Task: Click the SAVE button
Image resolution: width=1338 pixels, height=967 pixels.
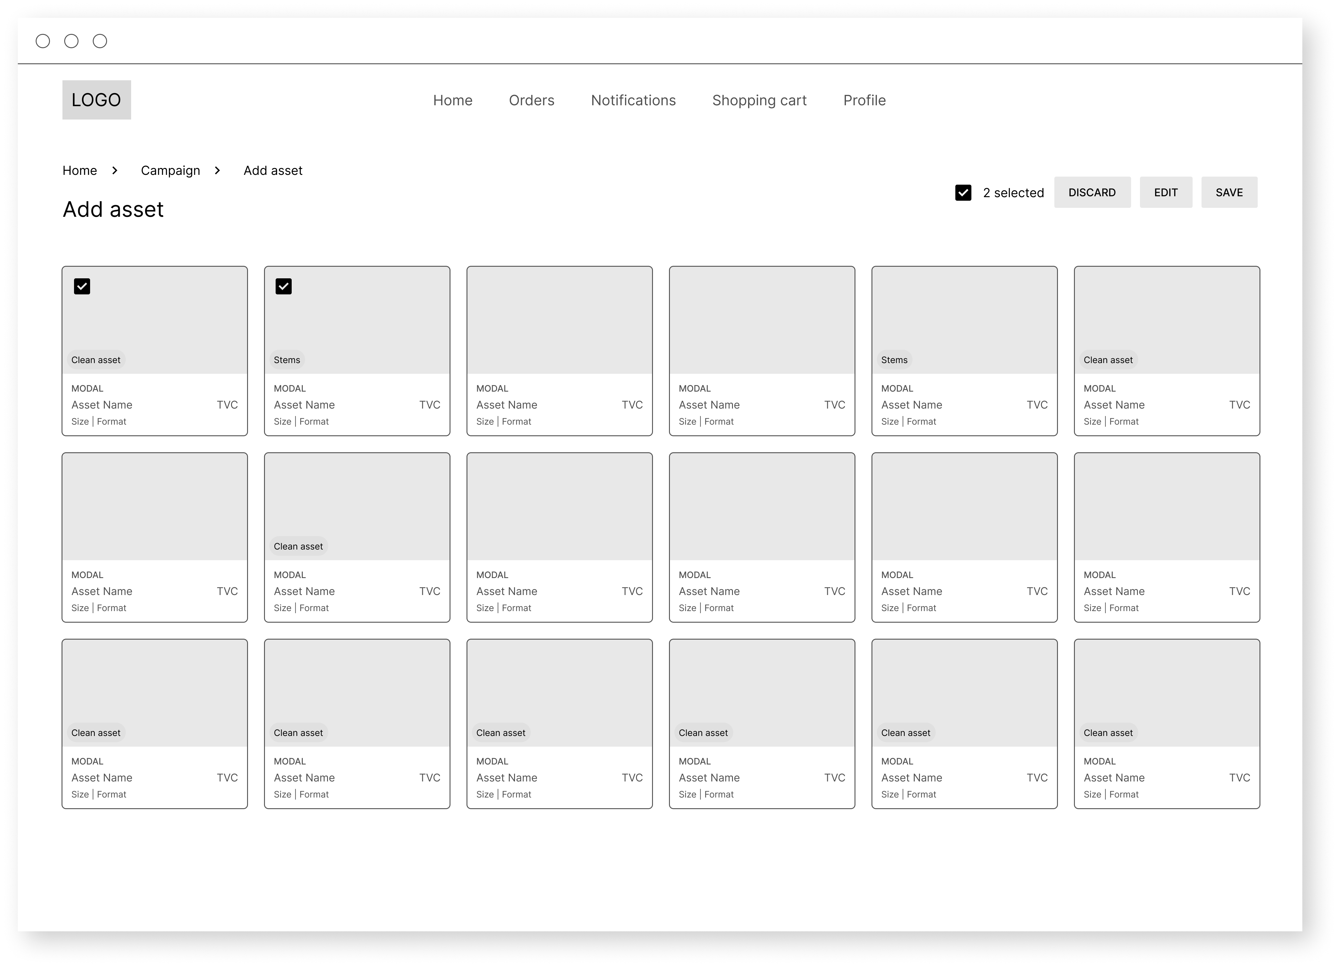Action: pyautogui.click(x=1229, y=192)
